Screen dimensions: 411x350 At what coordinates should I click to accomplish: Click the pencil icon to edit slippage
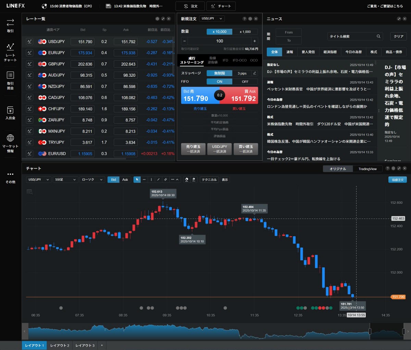(x=254, y=73)
